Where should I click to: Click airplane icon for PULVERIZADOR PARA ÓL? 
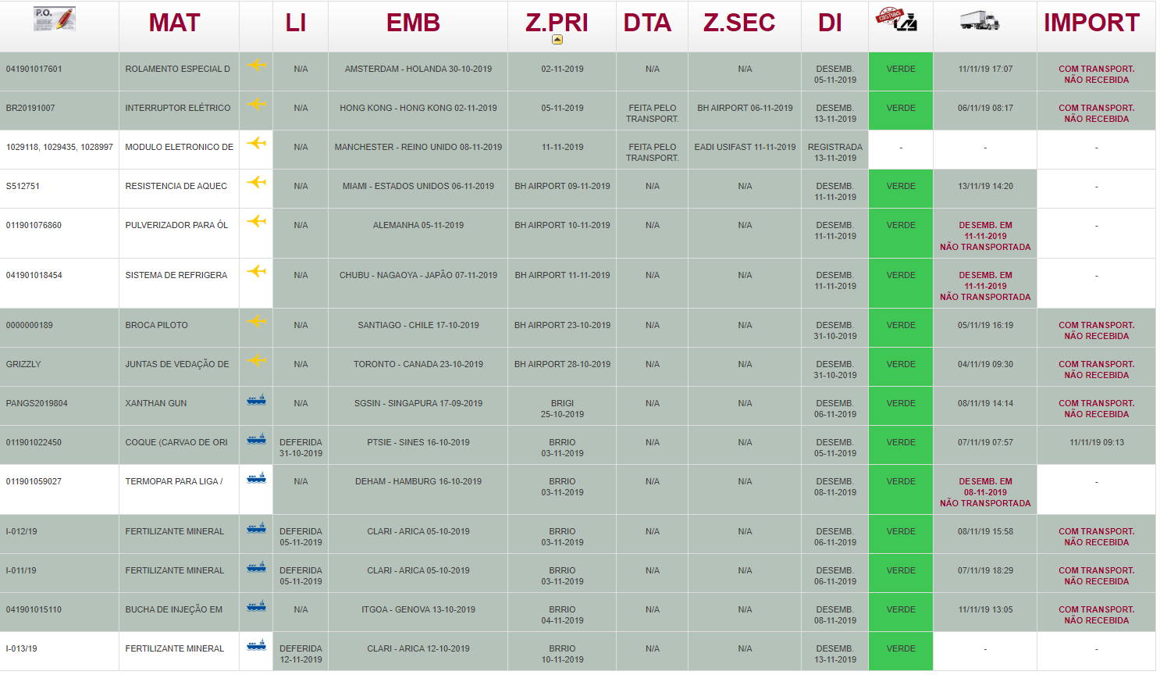pyautogui.click(x=257, y=221)
